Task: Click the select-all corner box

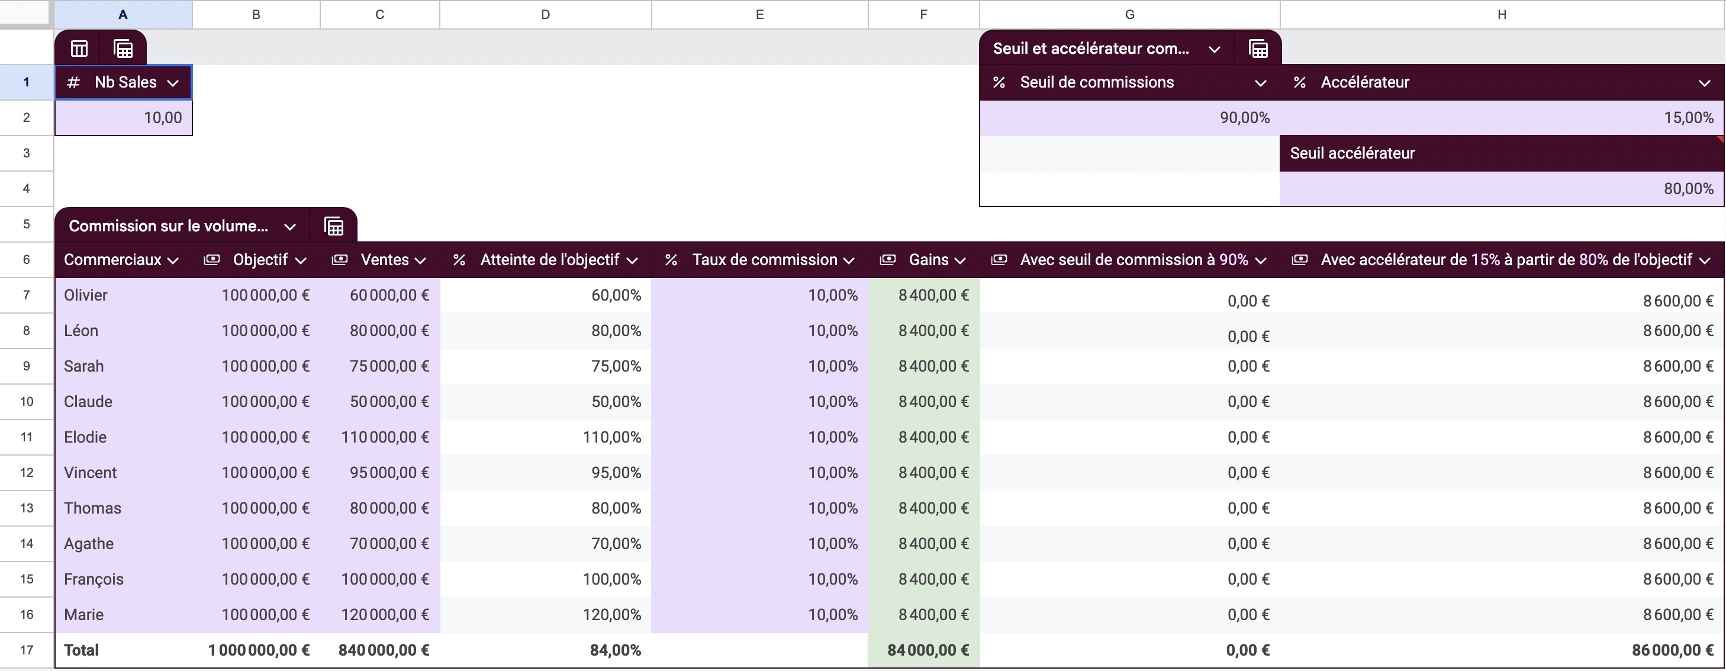Action: (25, 14)
